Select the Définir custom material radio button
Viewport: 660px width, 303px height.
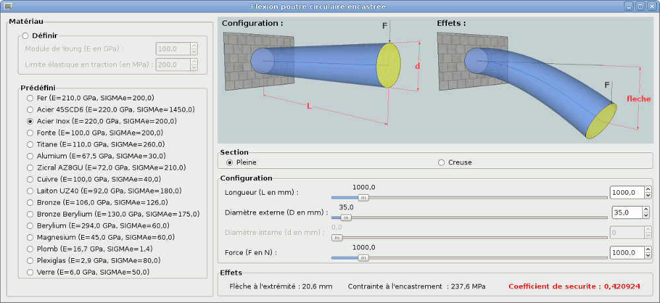point(25,36)
